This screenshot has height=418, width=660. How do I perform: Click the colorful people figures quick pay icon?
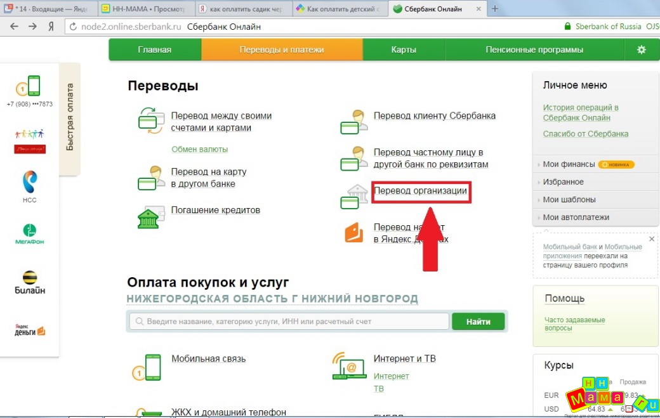(29, 141)
